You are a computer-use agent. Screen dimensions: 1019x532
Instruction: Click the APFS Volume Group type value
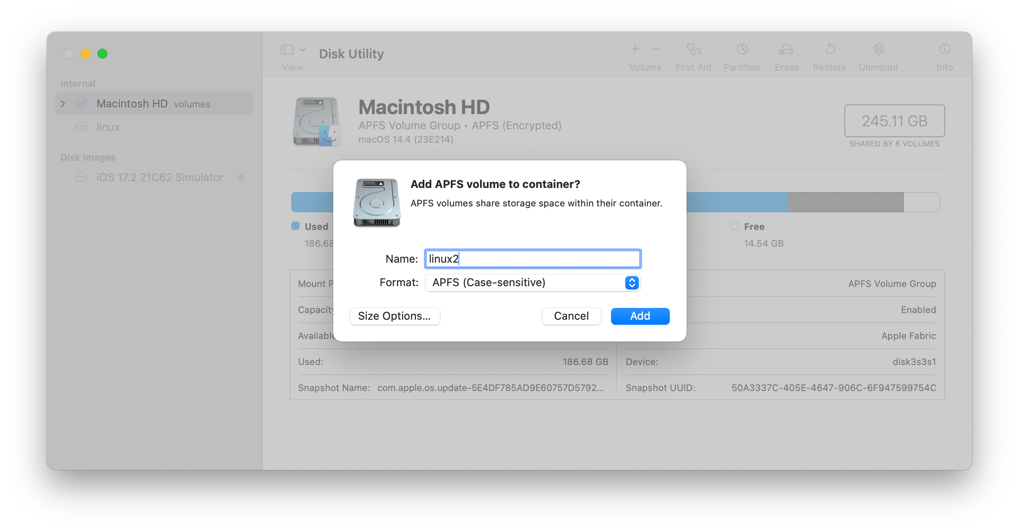tap(892, 284)
